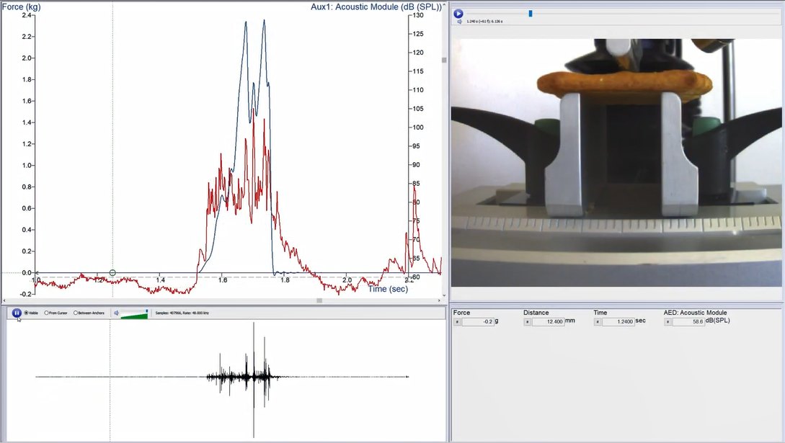Viewport: 785px width, 443px height.
Task: Click the small button beside AED Acoustic Module value
Action: [x=668, y=321]
